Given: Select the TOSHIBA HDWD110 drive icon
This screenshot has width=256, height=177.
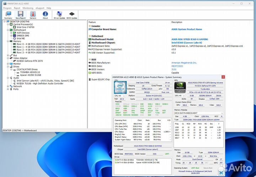Looking at the screenshot, I should click(x=18, y=72).
